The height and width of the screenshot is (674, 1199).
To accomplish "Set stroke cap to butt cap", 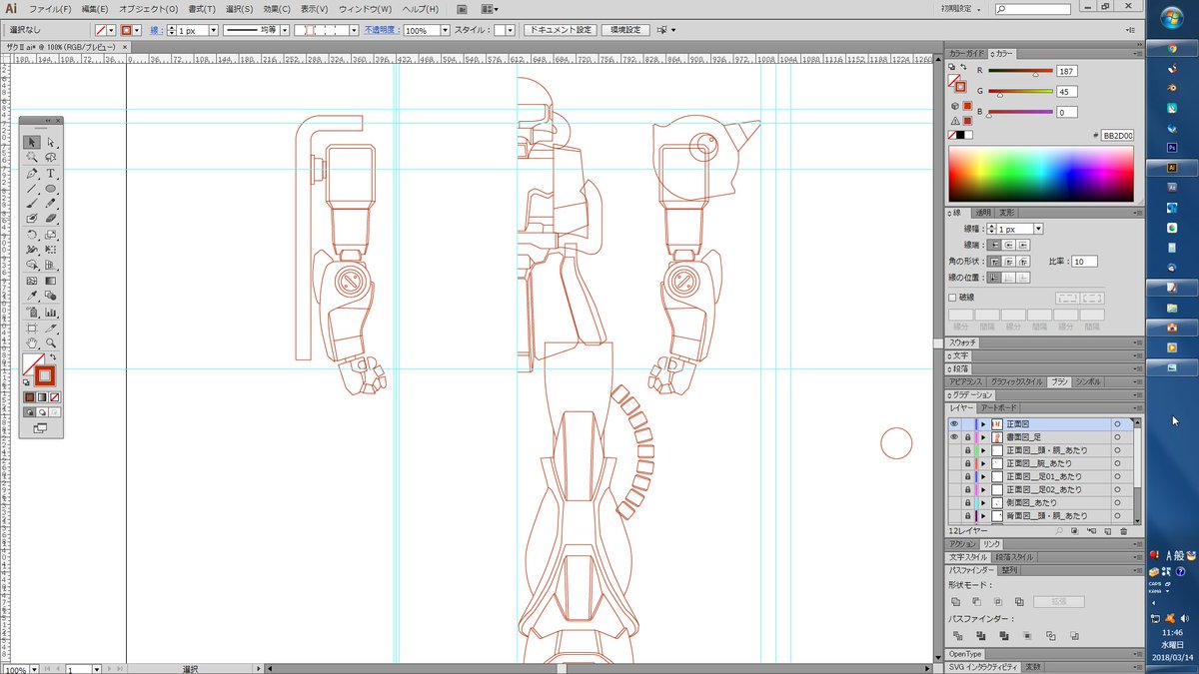I will click(x=993, y=244).
